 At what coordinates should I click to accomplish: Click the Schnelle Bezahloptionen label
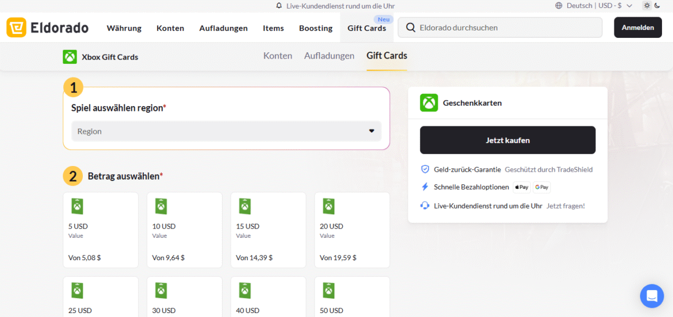(x=471, y=187)
